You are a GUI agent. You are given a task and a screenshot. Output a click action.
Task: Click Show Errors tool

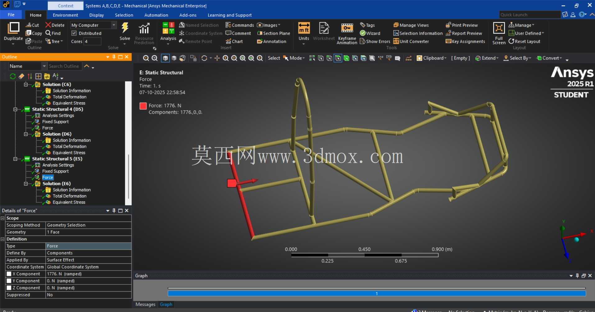click(375, 41)
